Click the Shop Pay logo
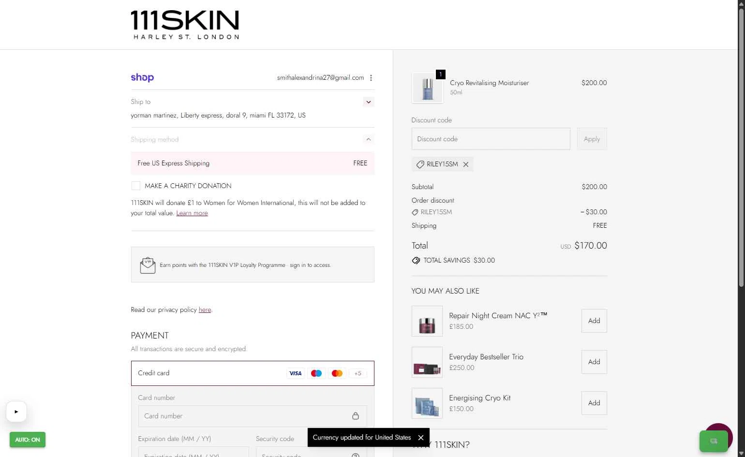This screenshot has height=457, width=745. pos(142,77)
